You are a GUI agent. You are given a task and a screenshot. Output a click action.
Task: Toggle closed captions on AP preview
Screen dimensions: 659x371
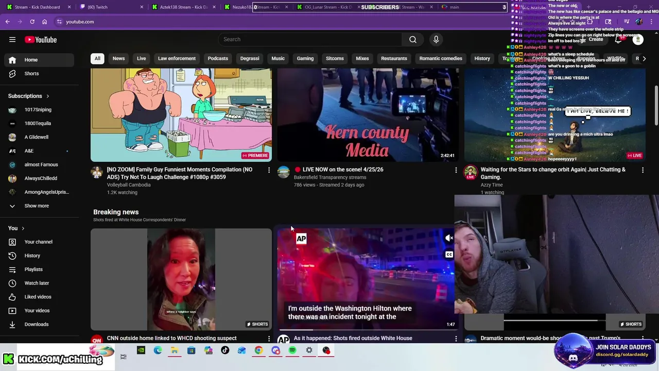(x=449, y=255)
